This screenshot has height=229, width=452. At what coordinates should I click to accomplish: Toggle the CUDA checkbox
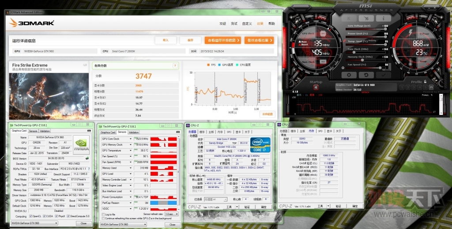(x=44, y=216)
